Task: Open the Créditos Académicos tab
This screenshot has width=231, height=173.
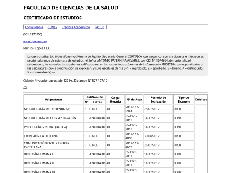Action: [x=76, y=27]
